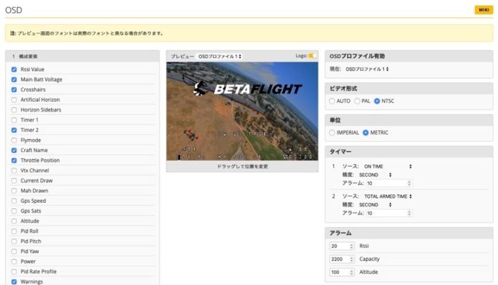Select the AUTO video format
Screen dimensions: 498x285
click(332, 101)
